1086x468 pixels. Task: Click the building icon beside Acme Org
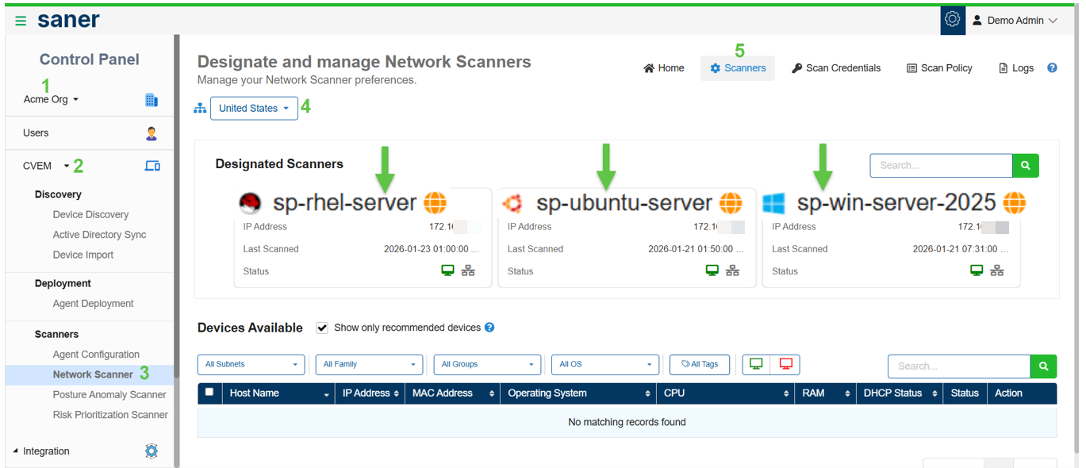(x=152, y=99)
